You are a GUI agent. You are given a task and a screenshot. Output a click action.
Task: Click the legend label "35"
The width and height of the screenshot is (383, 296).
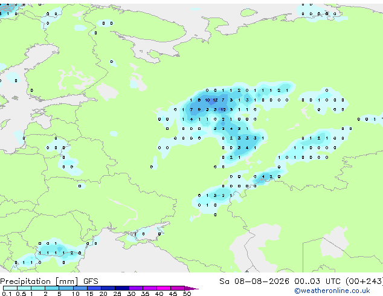(x=145, y=294)
